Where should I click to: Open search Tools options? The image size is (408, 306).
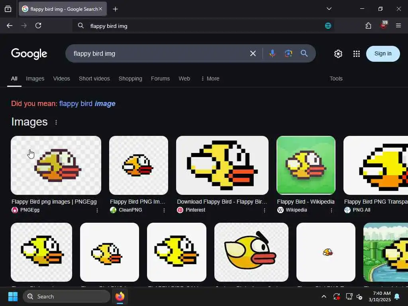[x=336, y=78]
